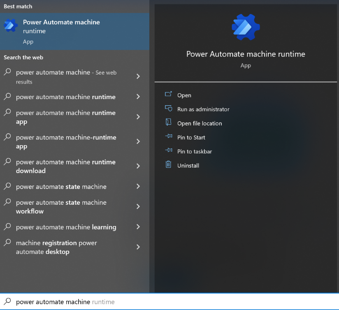Click the search box with 'power automate machine'
Viewport: 339px width, 310px height.
pyautogui.click(x=169, y=302)
